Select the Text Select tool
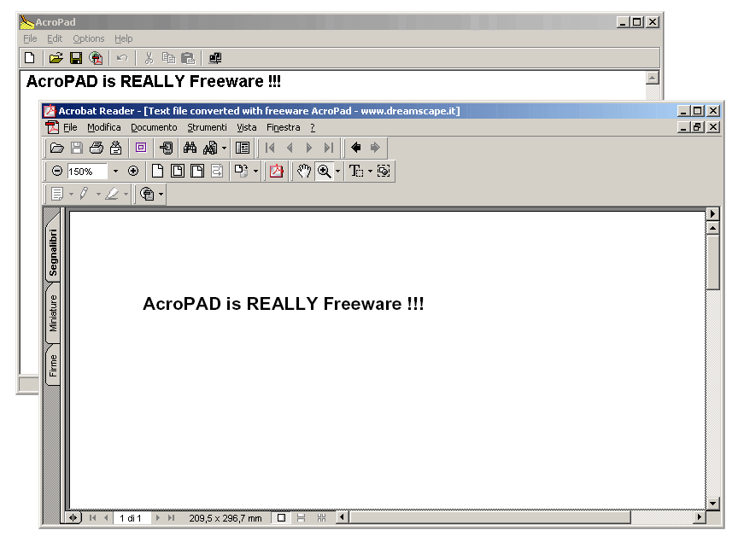Image resolution: width=744 pixels, height=554 pixels. pos(356,171)
